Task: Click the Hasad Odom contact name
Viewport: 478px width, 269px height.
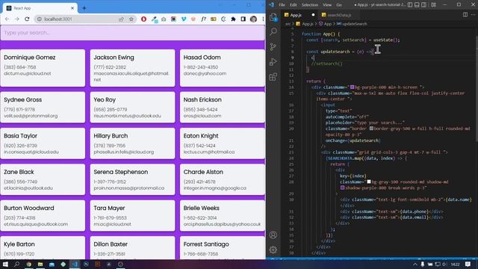Action: coord(202,58)
